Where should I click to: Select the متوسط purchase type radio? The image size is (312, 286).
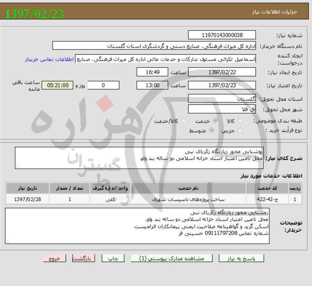tap(212, 130)
